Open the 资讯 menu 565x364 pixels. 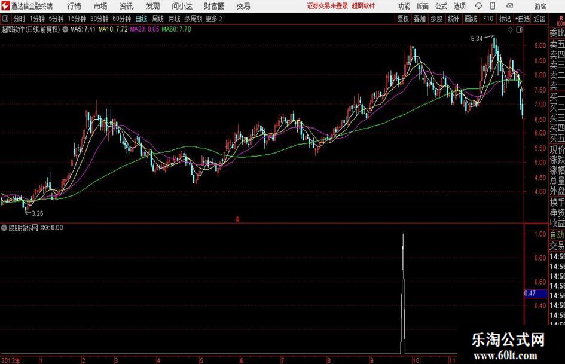coord(127,6)
